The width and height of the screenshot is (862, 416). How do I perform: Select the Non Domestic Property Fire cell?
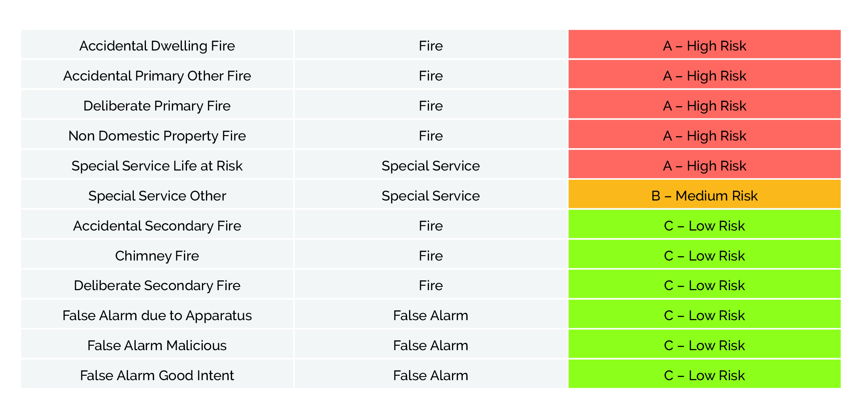157,134
